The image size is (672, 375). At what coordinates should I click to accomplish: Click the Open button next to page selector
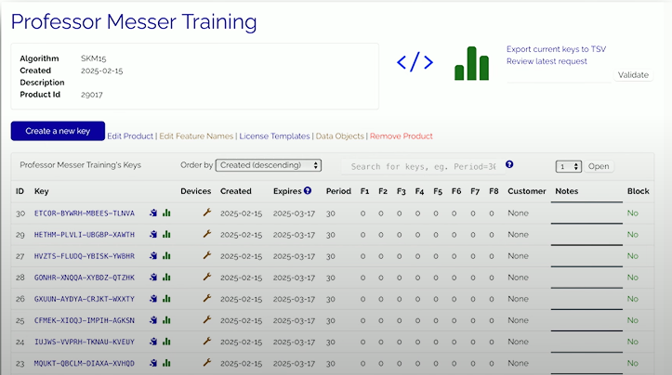(599, 166)
